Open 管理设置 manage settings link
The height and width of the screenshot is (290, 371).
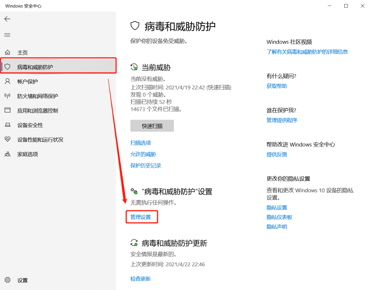click(x=141, y=217)
